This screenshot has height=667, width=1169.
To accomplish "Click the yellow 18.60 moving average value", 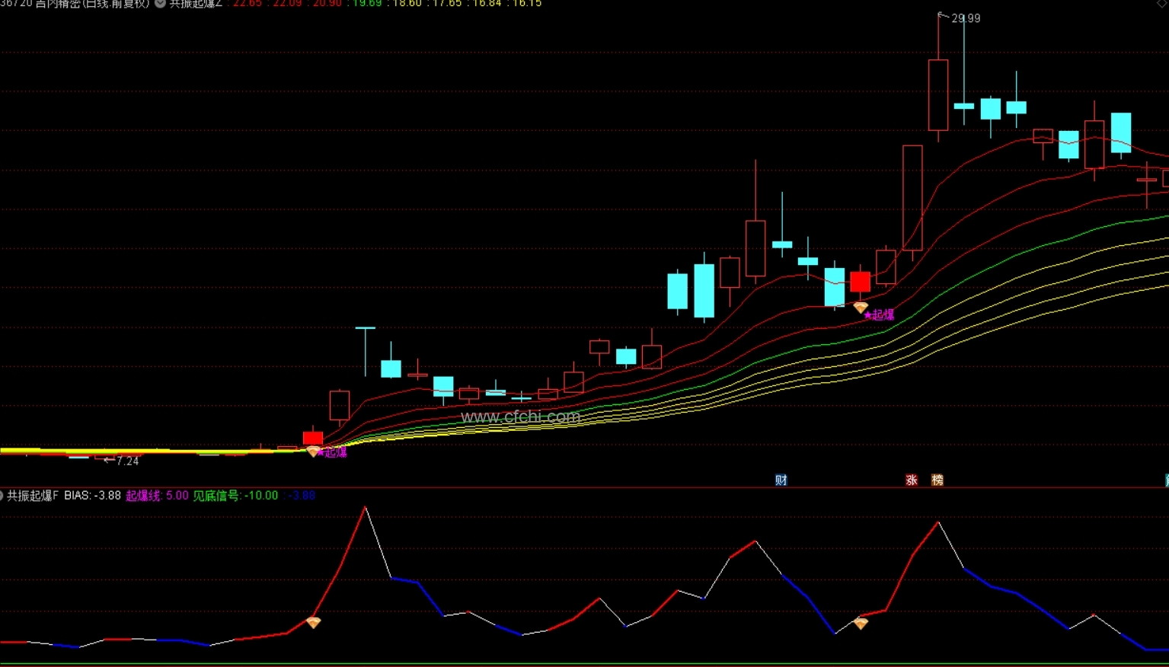I will pos(407,4).
